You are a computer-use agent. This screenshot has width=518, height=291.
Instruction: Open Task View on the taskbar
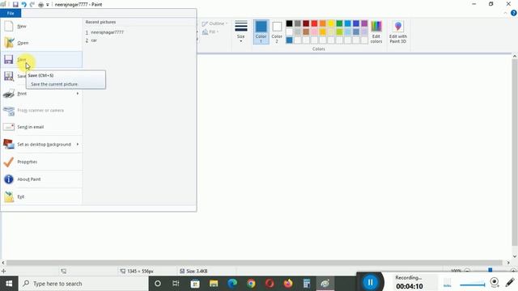(176, 284)
